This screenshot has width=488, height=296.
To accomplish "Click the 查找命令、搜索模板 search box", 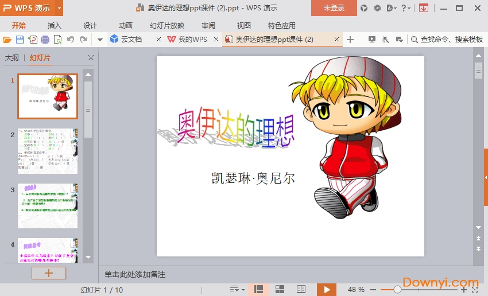I will point(447,40).
